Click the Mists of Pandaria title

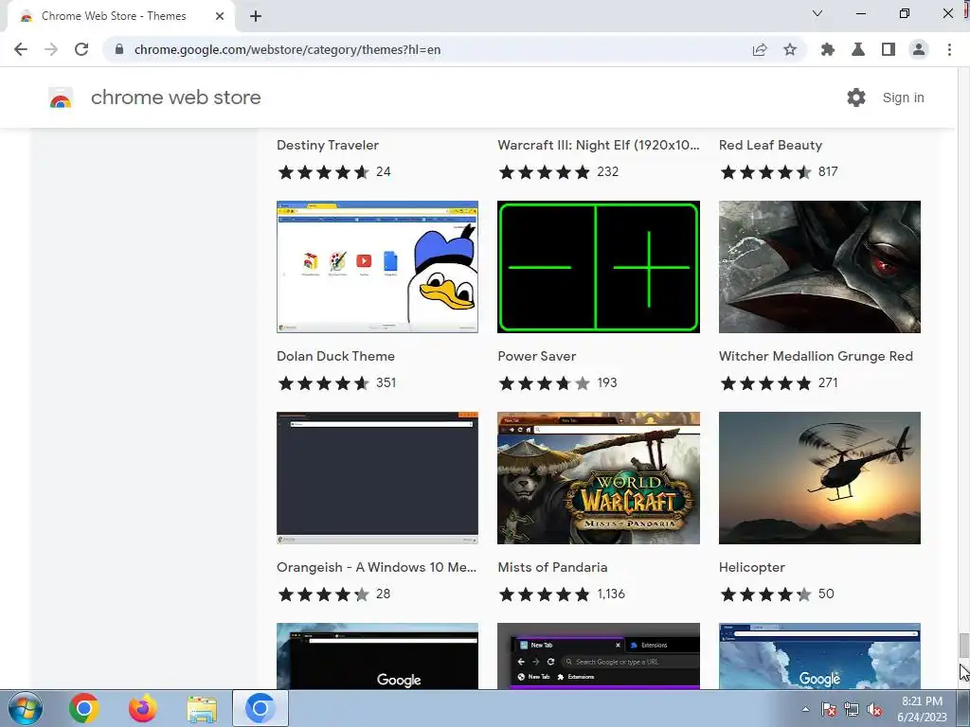(x=552, y=568)
